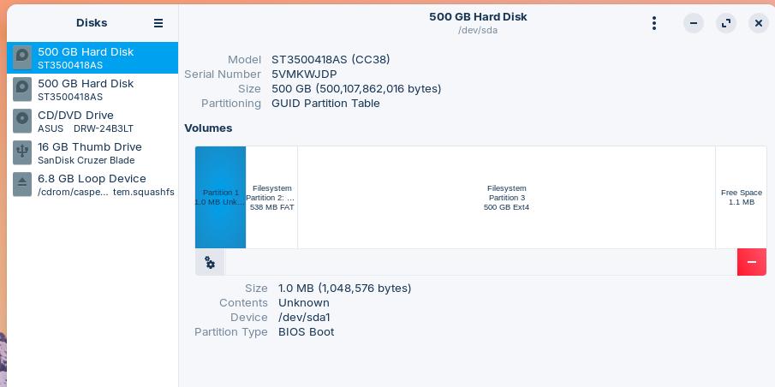This screenshot has height=387, width=775.
Task: Select Partition 1 in the volumes map
Action: click(x=220, y=197)
